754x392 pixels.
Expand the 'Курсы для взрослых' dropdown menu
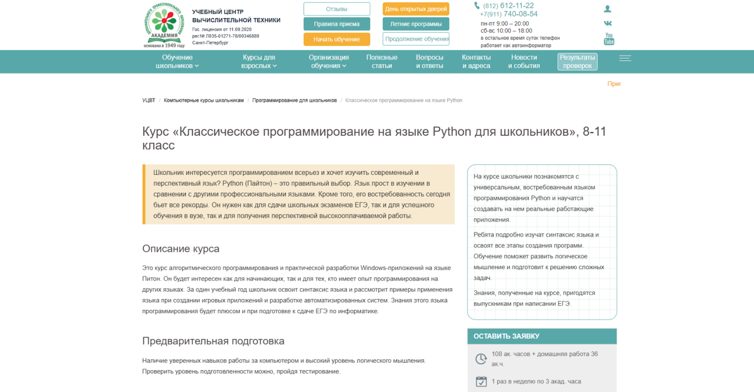click(259, 62)
